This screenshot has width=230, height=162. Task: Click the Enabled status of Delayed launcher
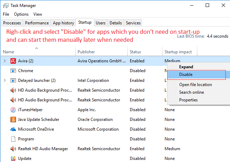click(x=137, y=80)
